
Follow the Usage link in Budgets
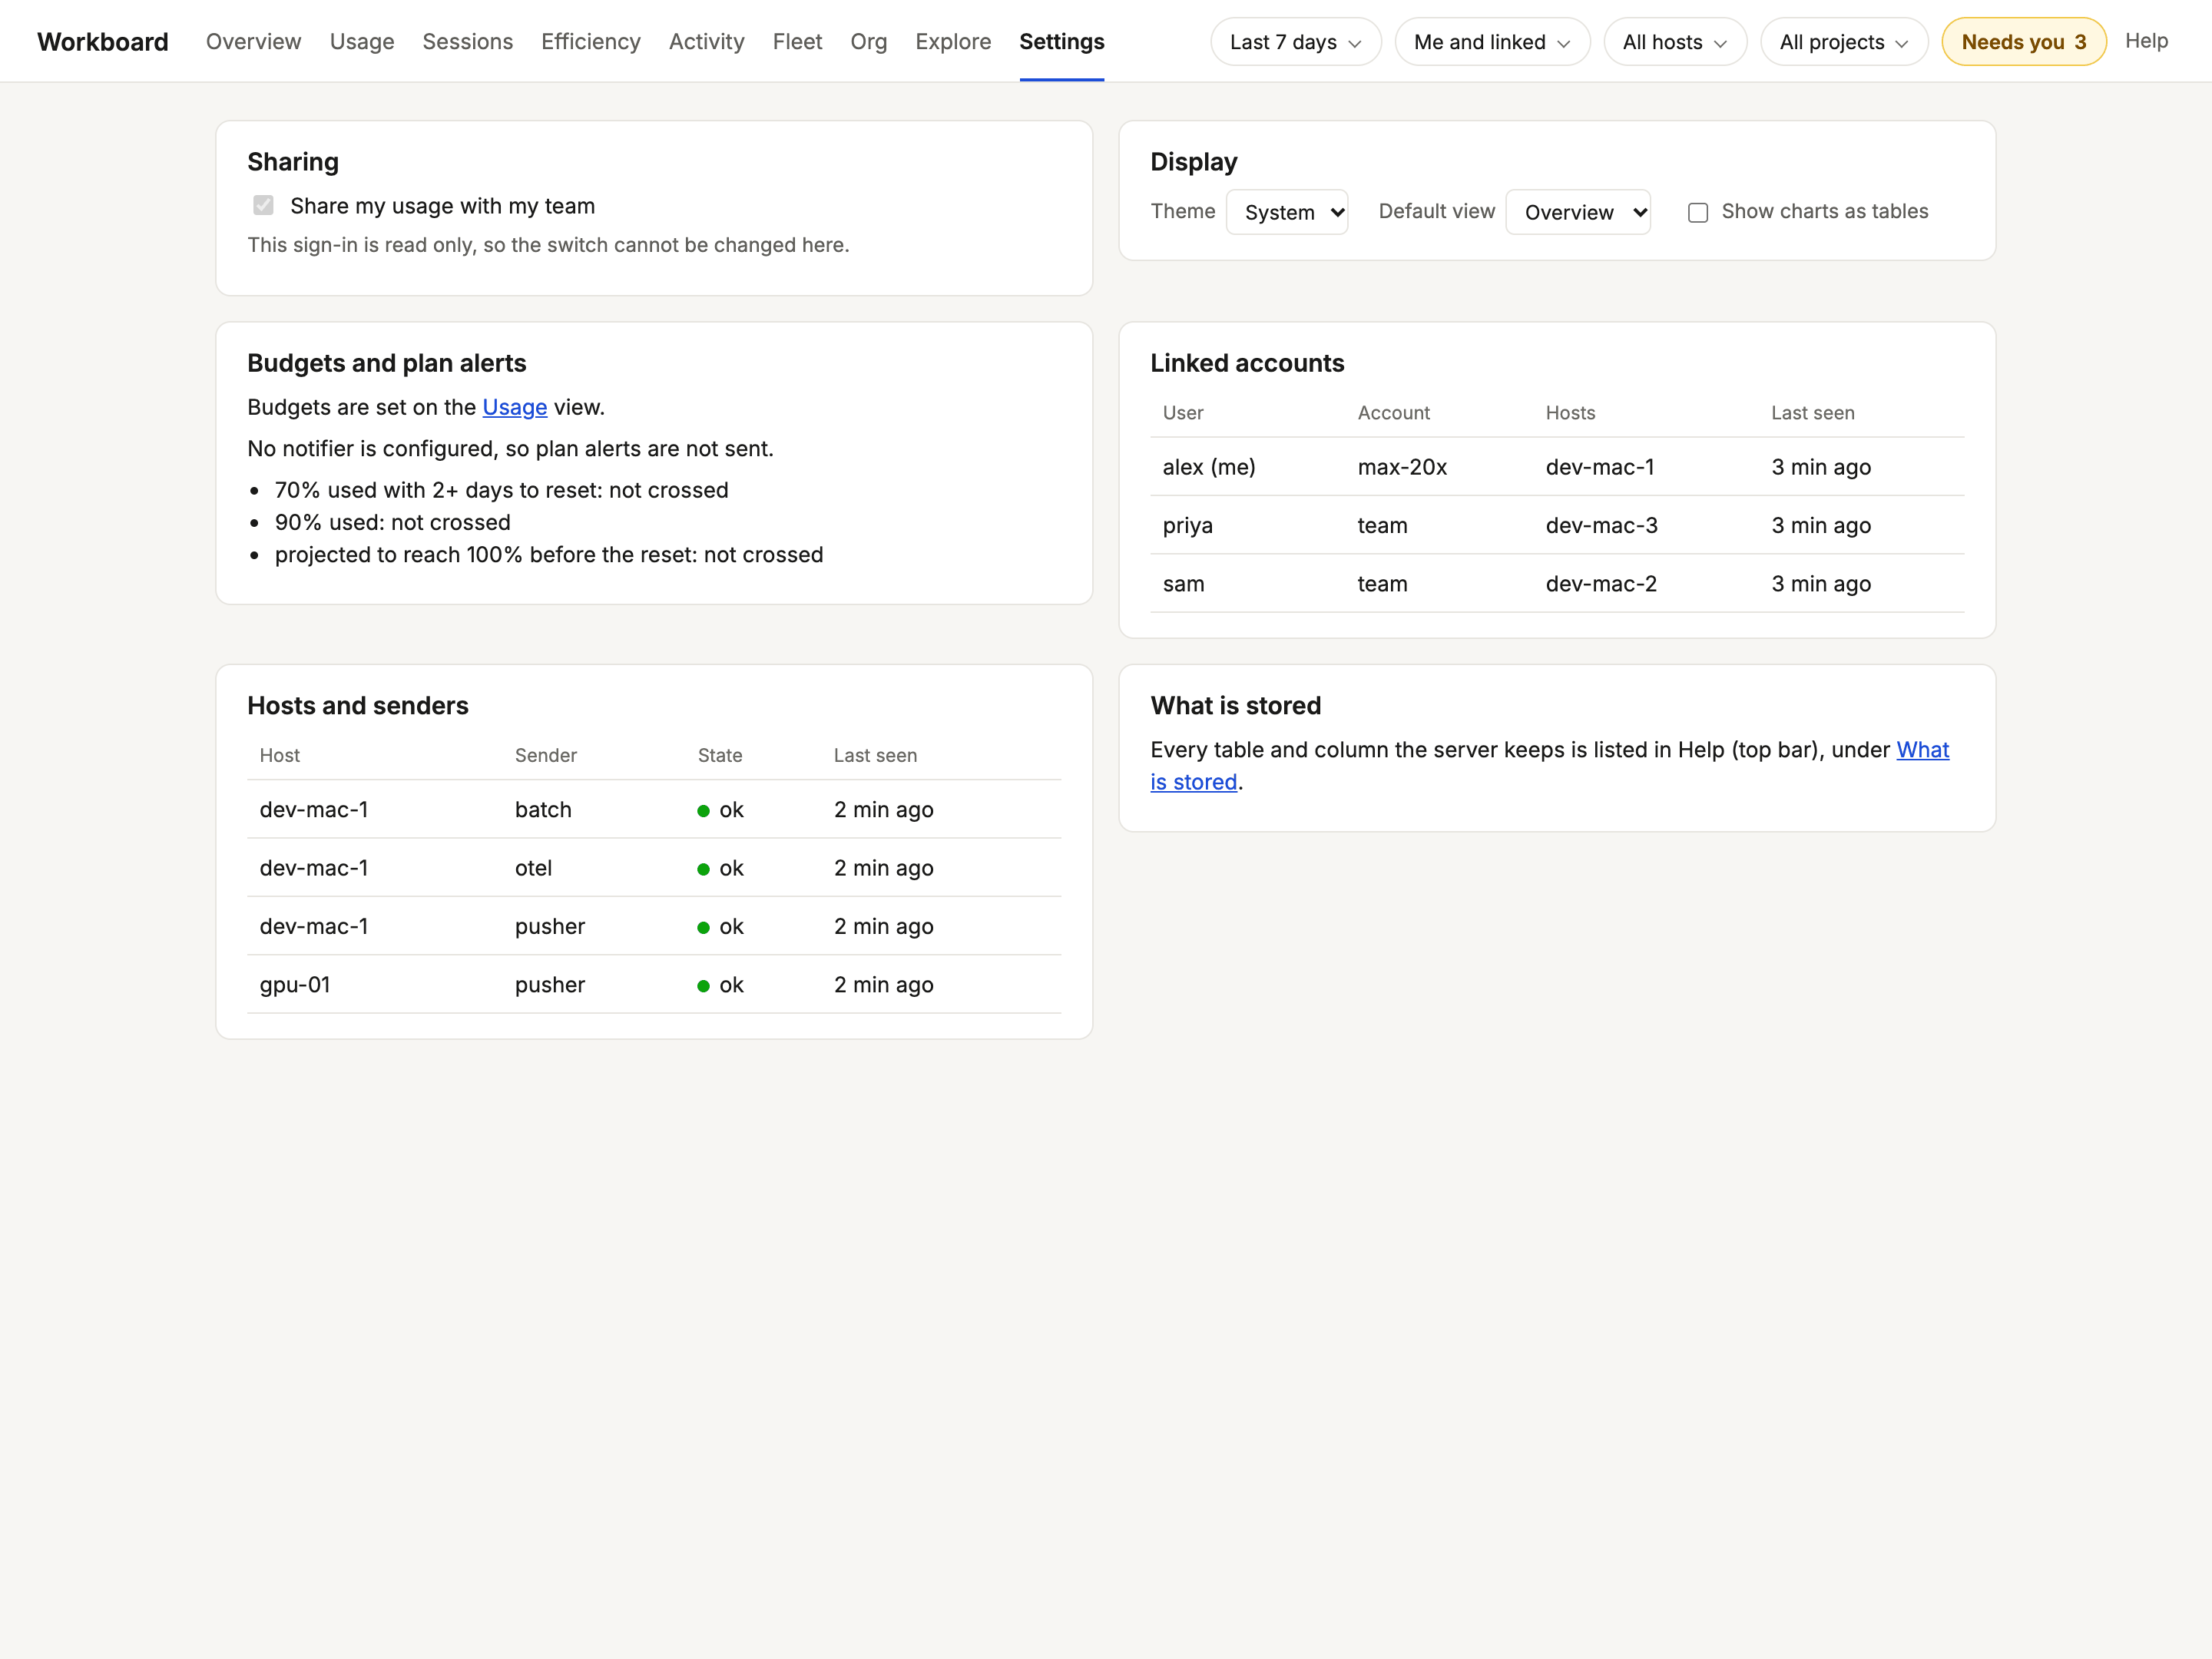pos(514,407)
